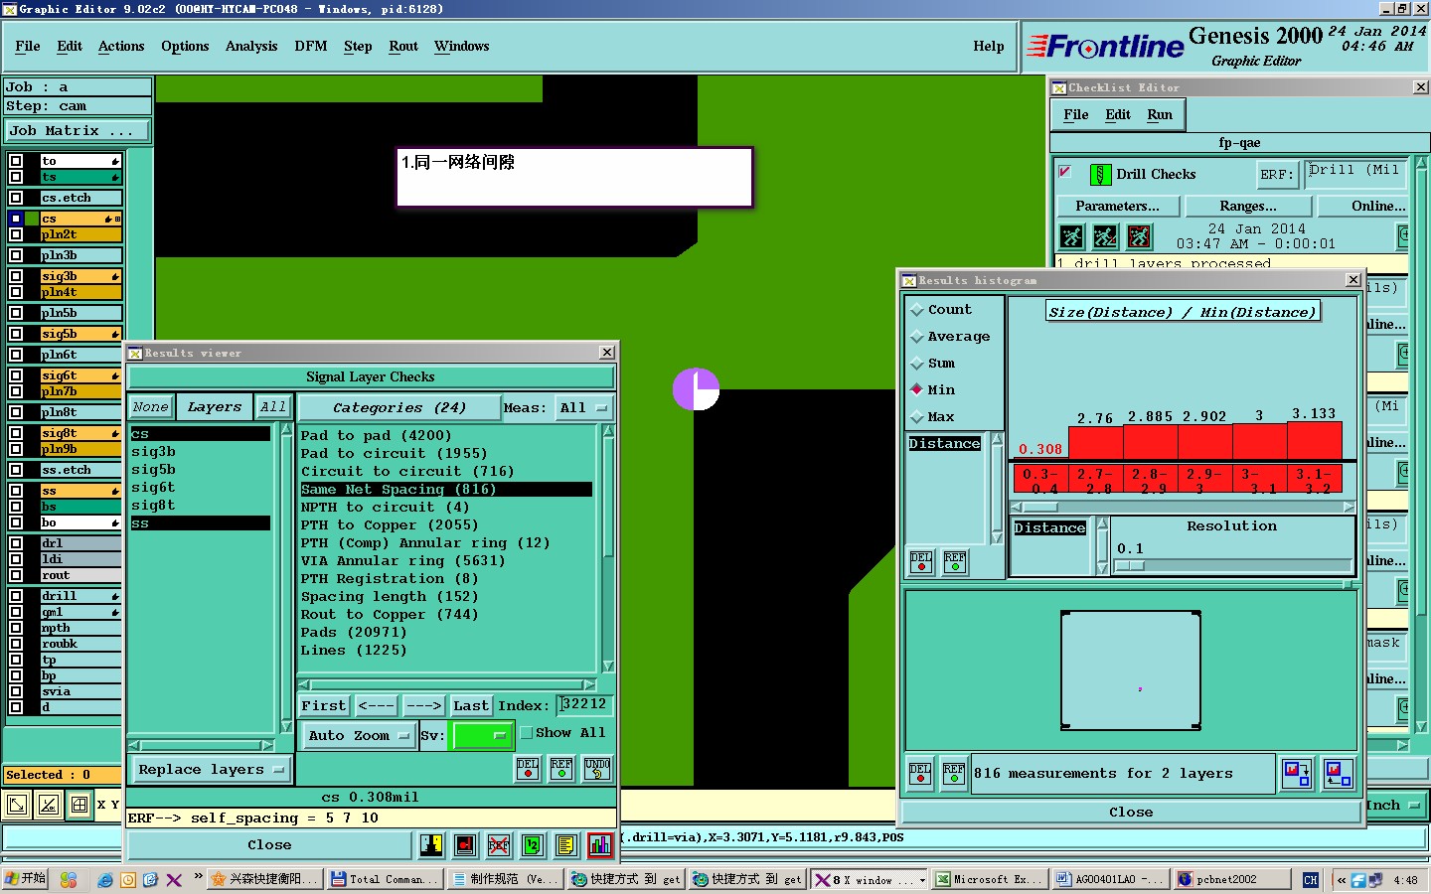
Task: Click the yellow-black silhouette icon beside Close
Action: [431, 845]
